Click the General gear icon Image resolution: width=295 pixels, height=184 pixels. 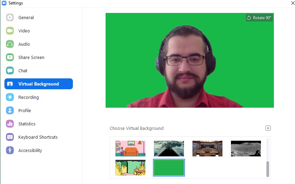pyautogui.click(x=10, y=18)
